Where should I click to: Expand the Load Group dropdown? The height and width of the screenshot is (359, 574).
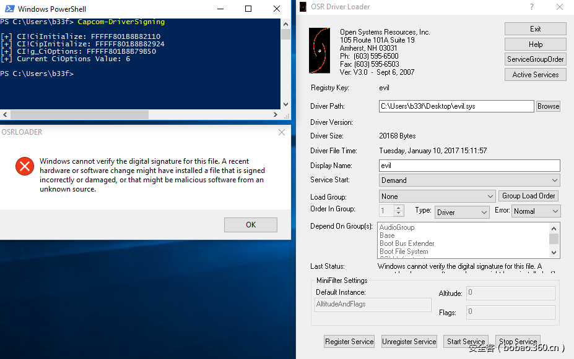pyautogui.click(x=437, y=196)
